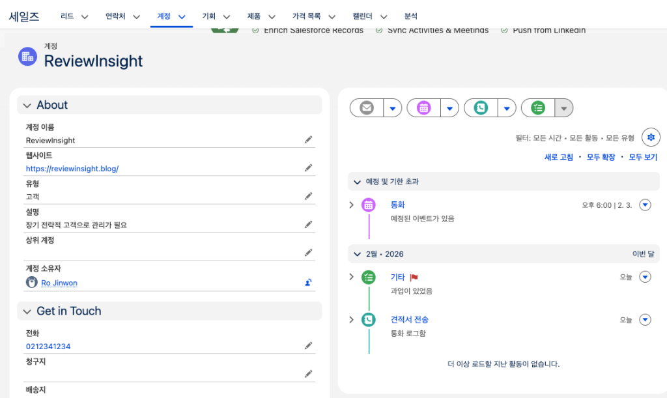The width and height of the screenshot is (667, 398).
Task: Switch to the 분석 tab
Action: coord(411,16)
